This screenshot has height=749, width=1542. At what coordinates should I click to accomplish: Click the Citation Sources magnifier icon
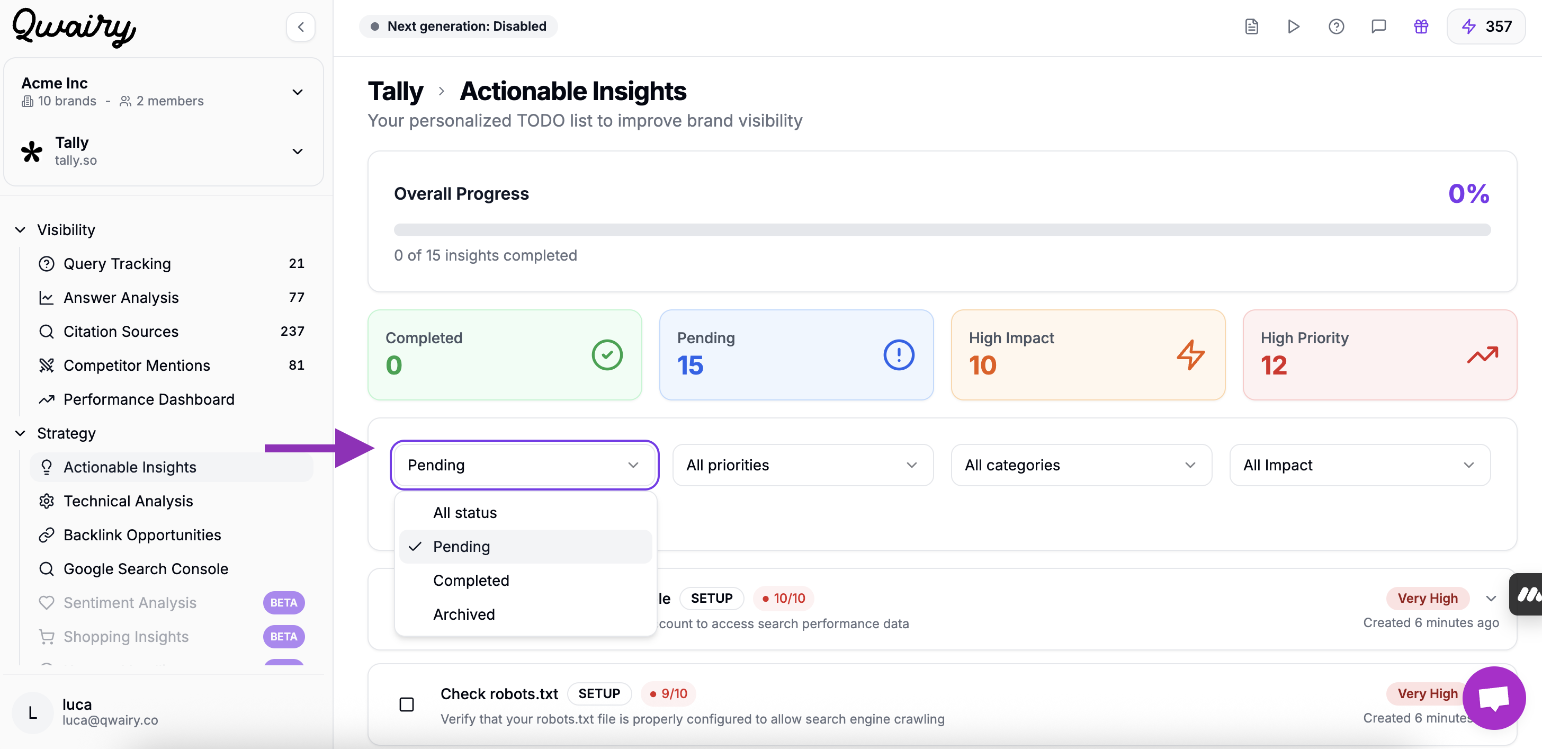[x=46, y=331]
